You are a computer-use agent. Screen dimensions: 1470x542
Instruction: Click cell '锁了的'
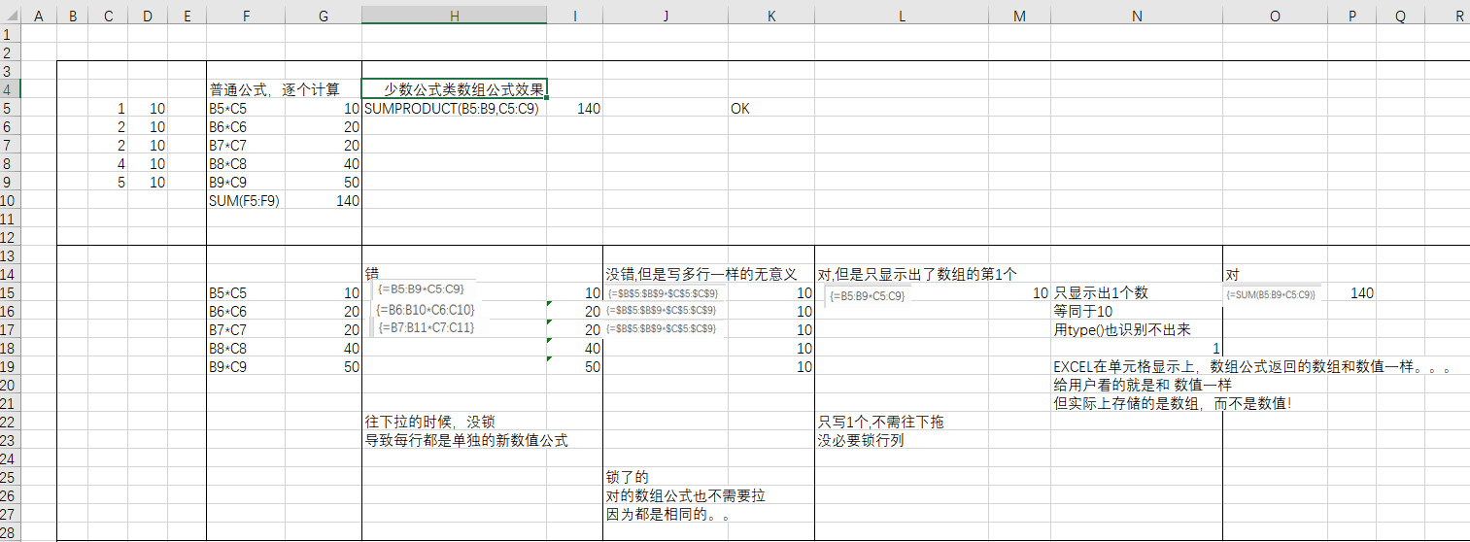point(627,478)
